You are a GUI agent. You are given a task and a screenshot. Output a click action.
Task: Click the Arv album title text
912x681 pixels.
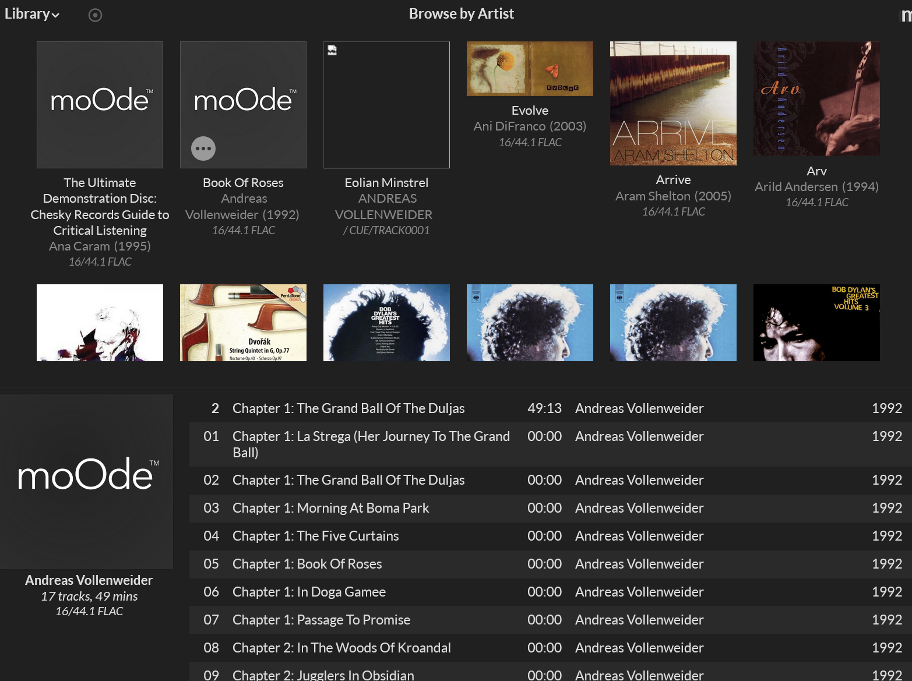tap(816, 171)
